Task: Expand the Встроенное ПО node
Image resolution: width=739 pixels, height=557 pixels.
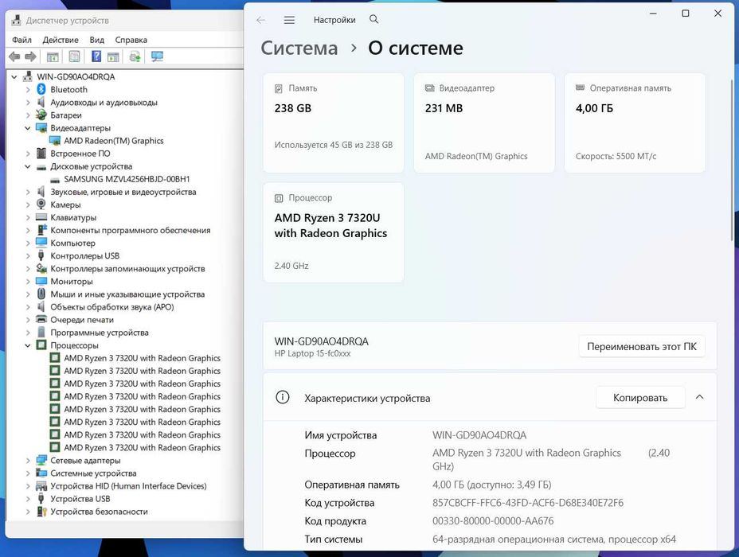Action: (27, 154)
